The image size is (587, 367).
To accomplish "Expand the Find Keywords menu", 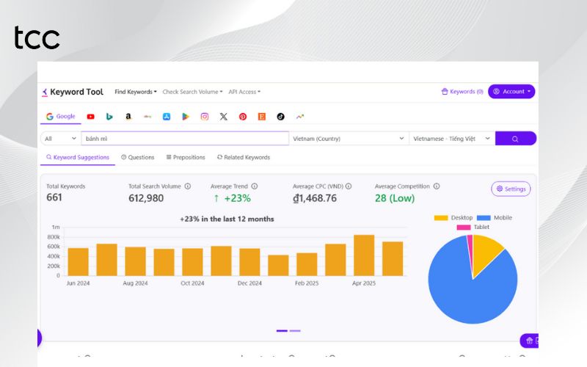I will tap(136, 92).
